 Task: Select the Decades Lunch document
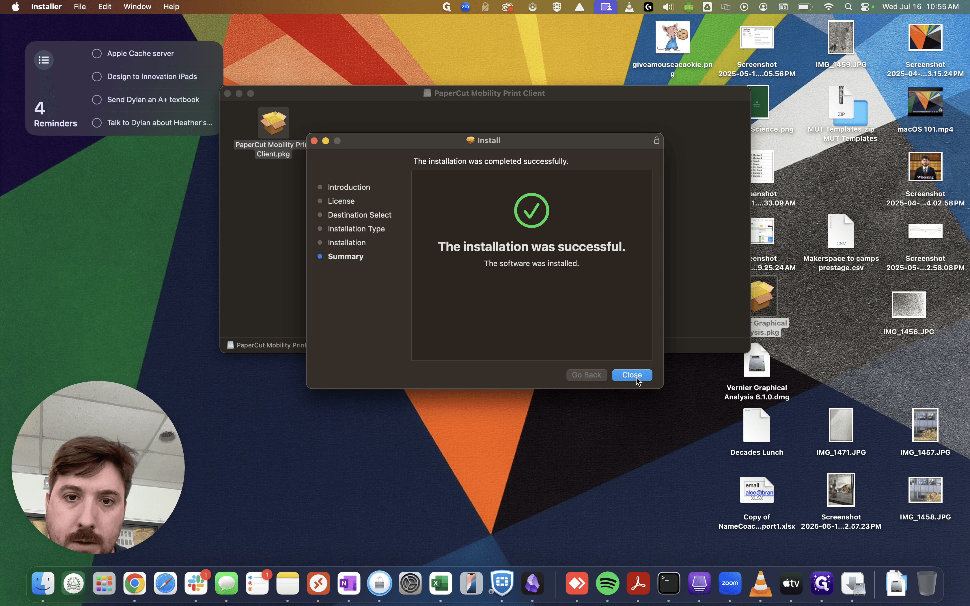click(757, 426)
